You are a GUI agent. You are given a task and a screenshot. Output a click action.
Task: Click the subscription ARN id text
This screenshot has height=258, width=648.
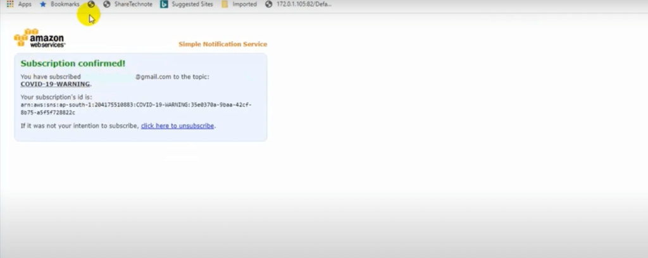click(x=136, y=109)
